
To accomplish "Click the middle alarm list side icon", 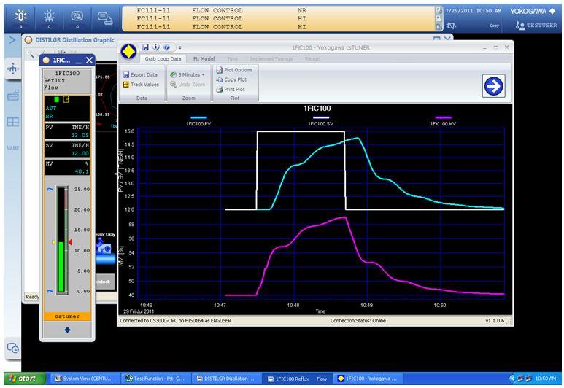I will tap(439, 19).
